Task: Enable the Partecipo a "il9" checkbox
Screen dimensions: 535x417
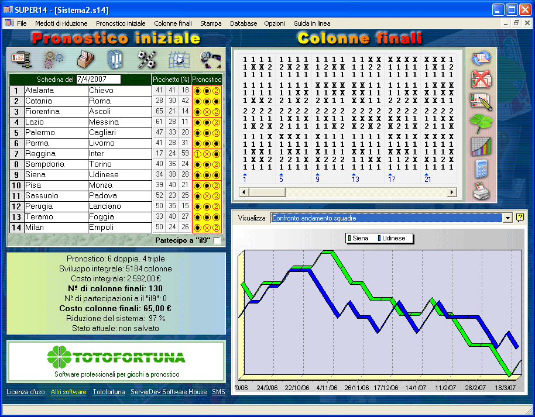Action: click(217, 240)
